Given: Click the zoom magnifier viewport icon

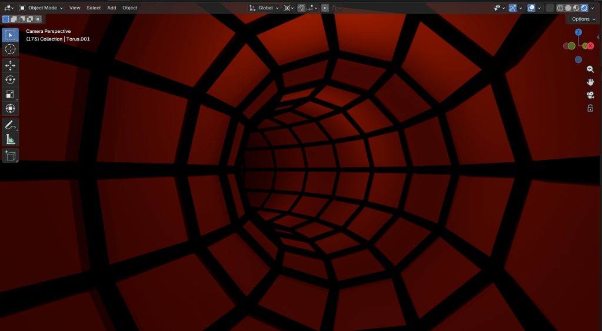Looking at the screenshot, I should pos(590,69).
